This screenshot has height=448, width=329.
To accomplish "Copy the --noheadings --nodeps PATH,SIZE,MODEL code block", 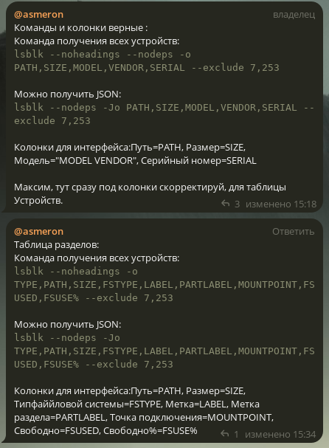I will coord(147,61).
